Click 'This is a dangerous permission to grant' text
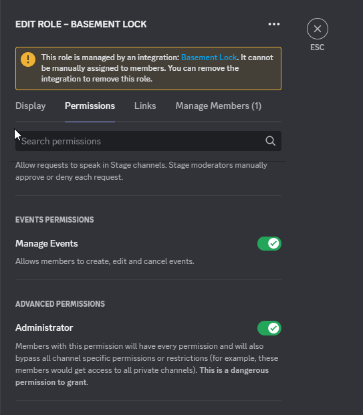Screen dimensions: 363x415 (142, 376)
